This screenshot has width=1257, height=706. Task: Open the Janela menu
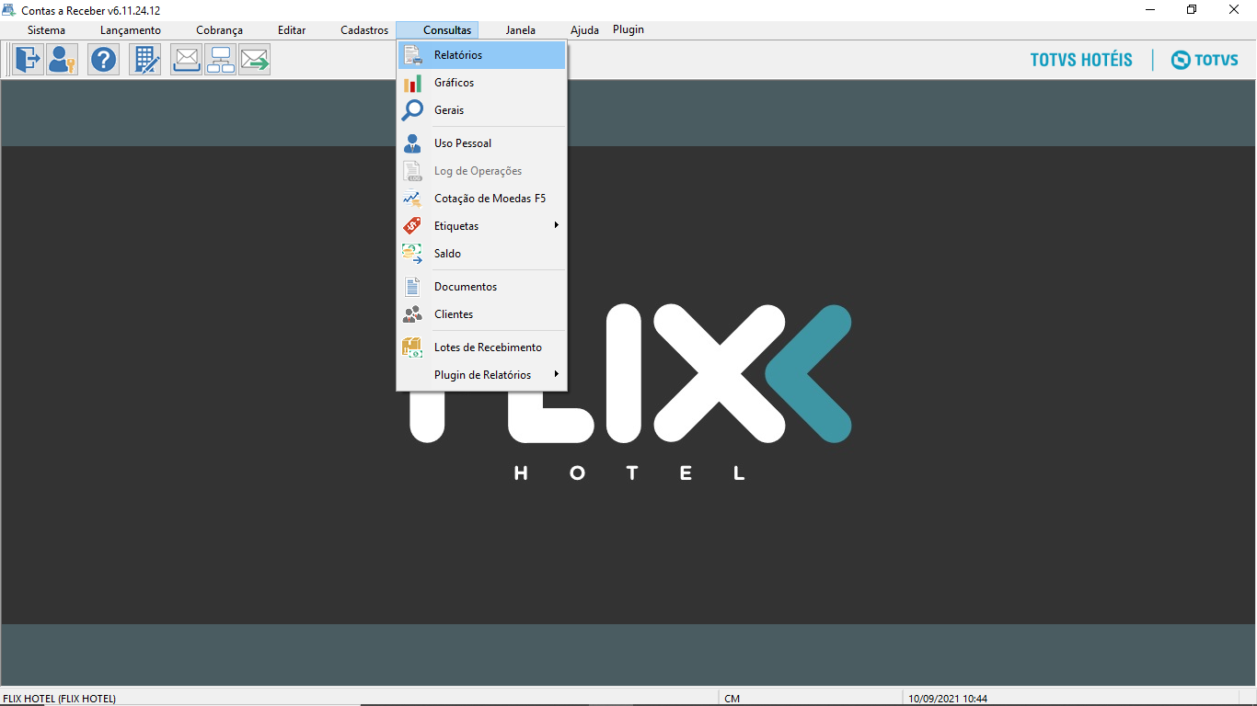[x=520, y=30]
